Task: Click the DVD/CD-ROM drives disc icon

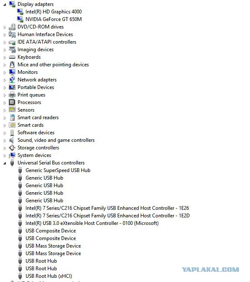Action: pyautogui.click(x=12, y=27)
